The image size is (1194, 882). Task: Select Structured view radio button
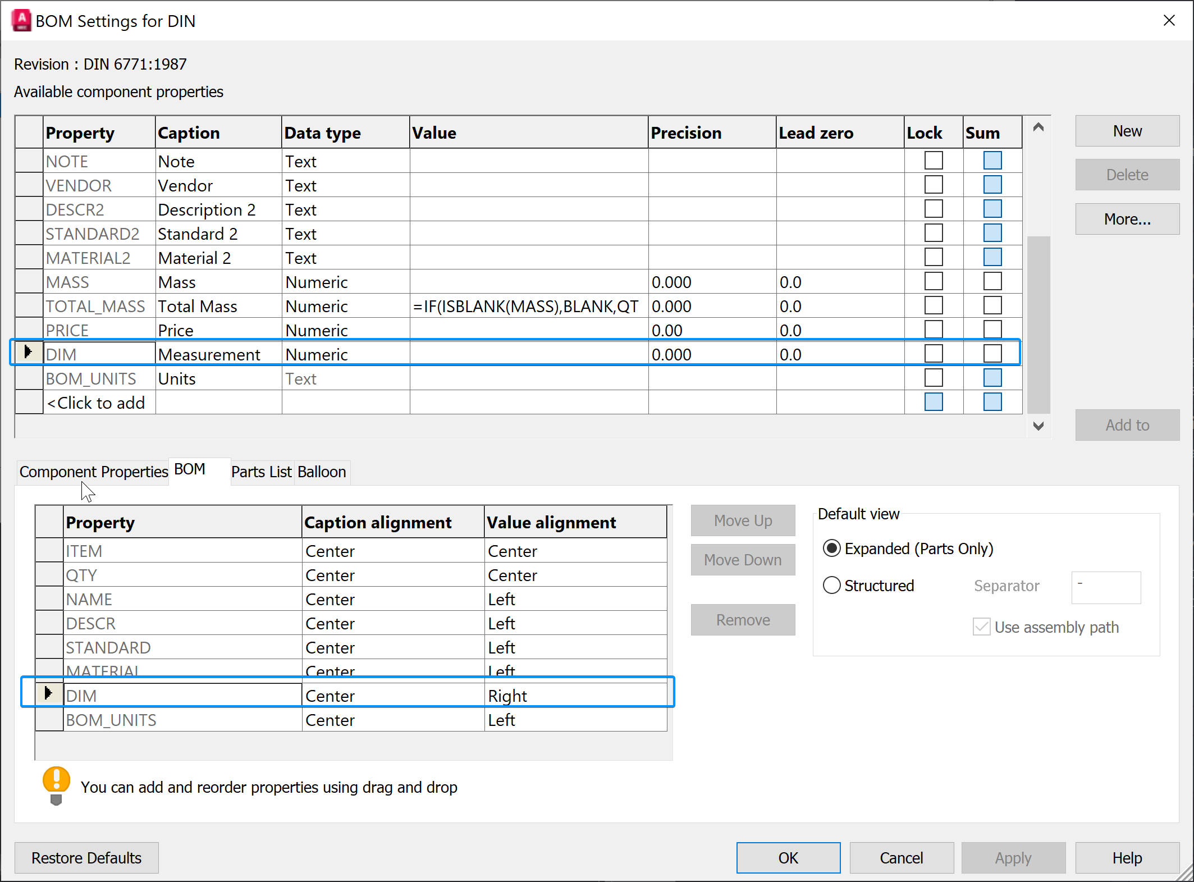(x=831, y=583)
